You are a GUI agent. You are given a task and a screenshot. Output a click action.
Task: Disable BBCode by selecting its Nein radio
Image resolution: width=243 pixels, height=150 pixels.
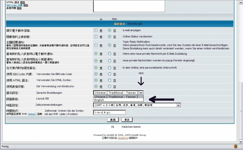(x=110, y=74)
